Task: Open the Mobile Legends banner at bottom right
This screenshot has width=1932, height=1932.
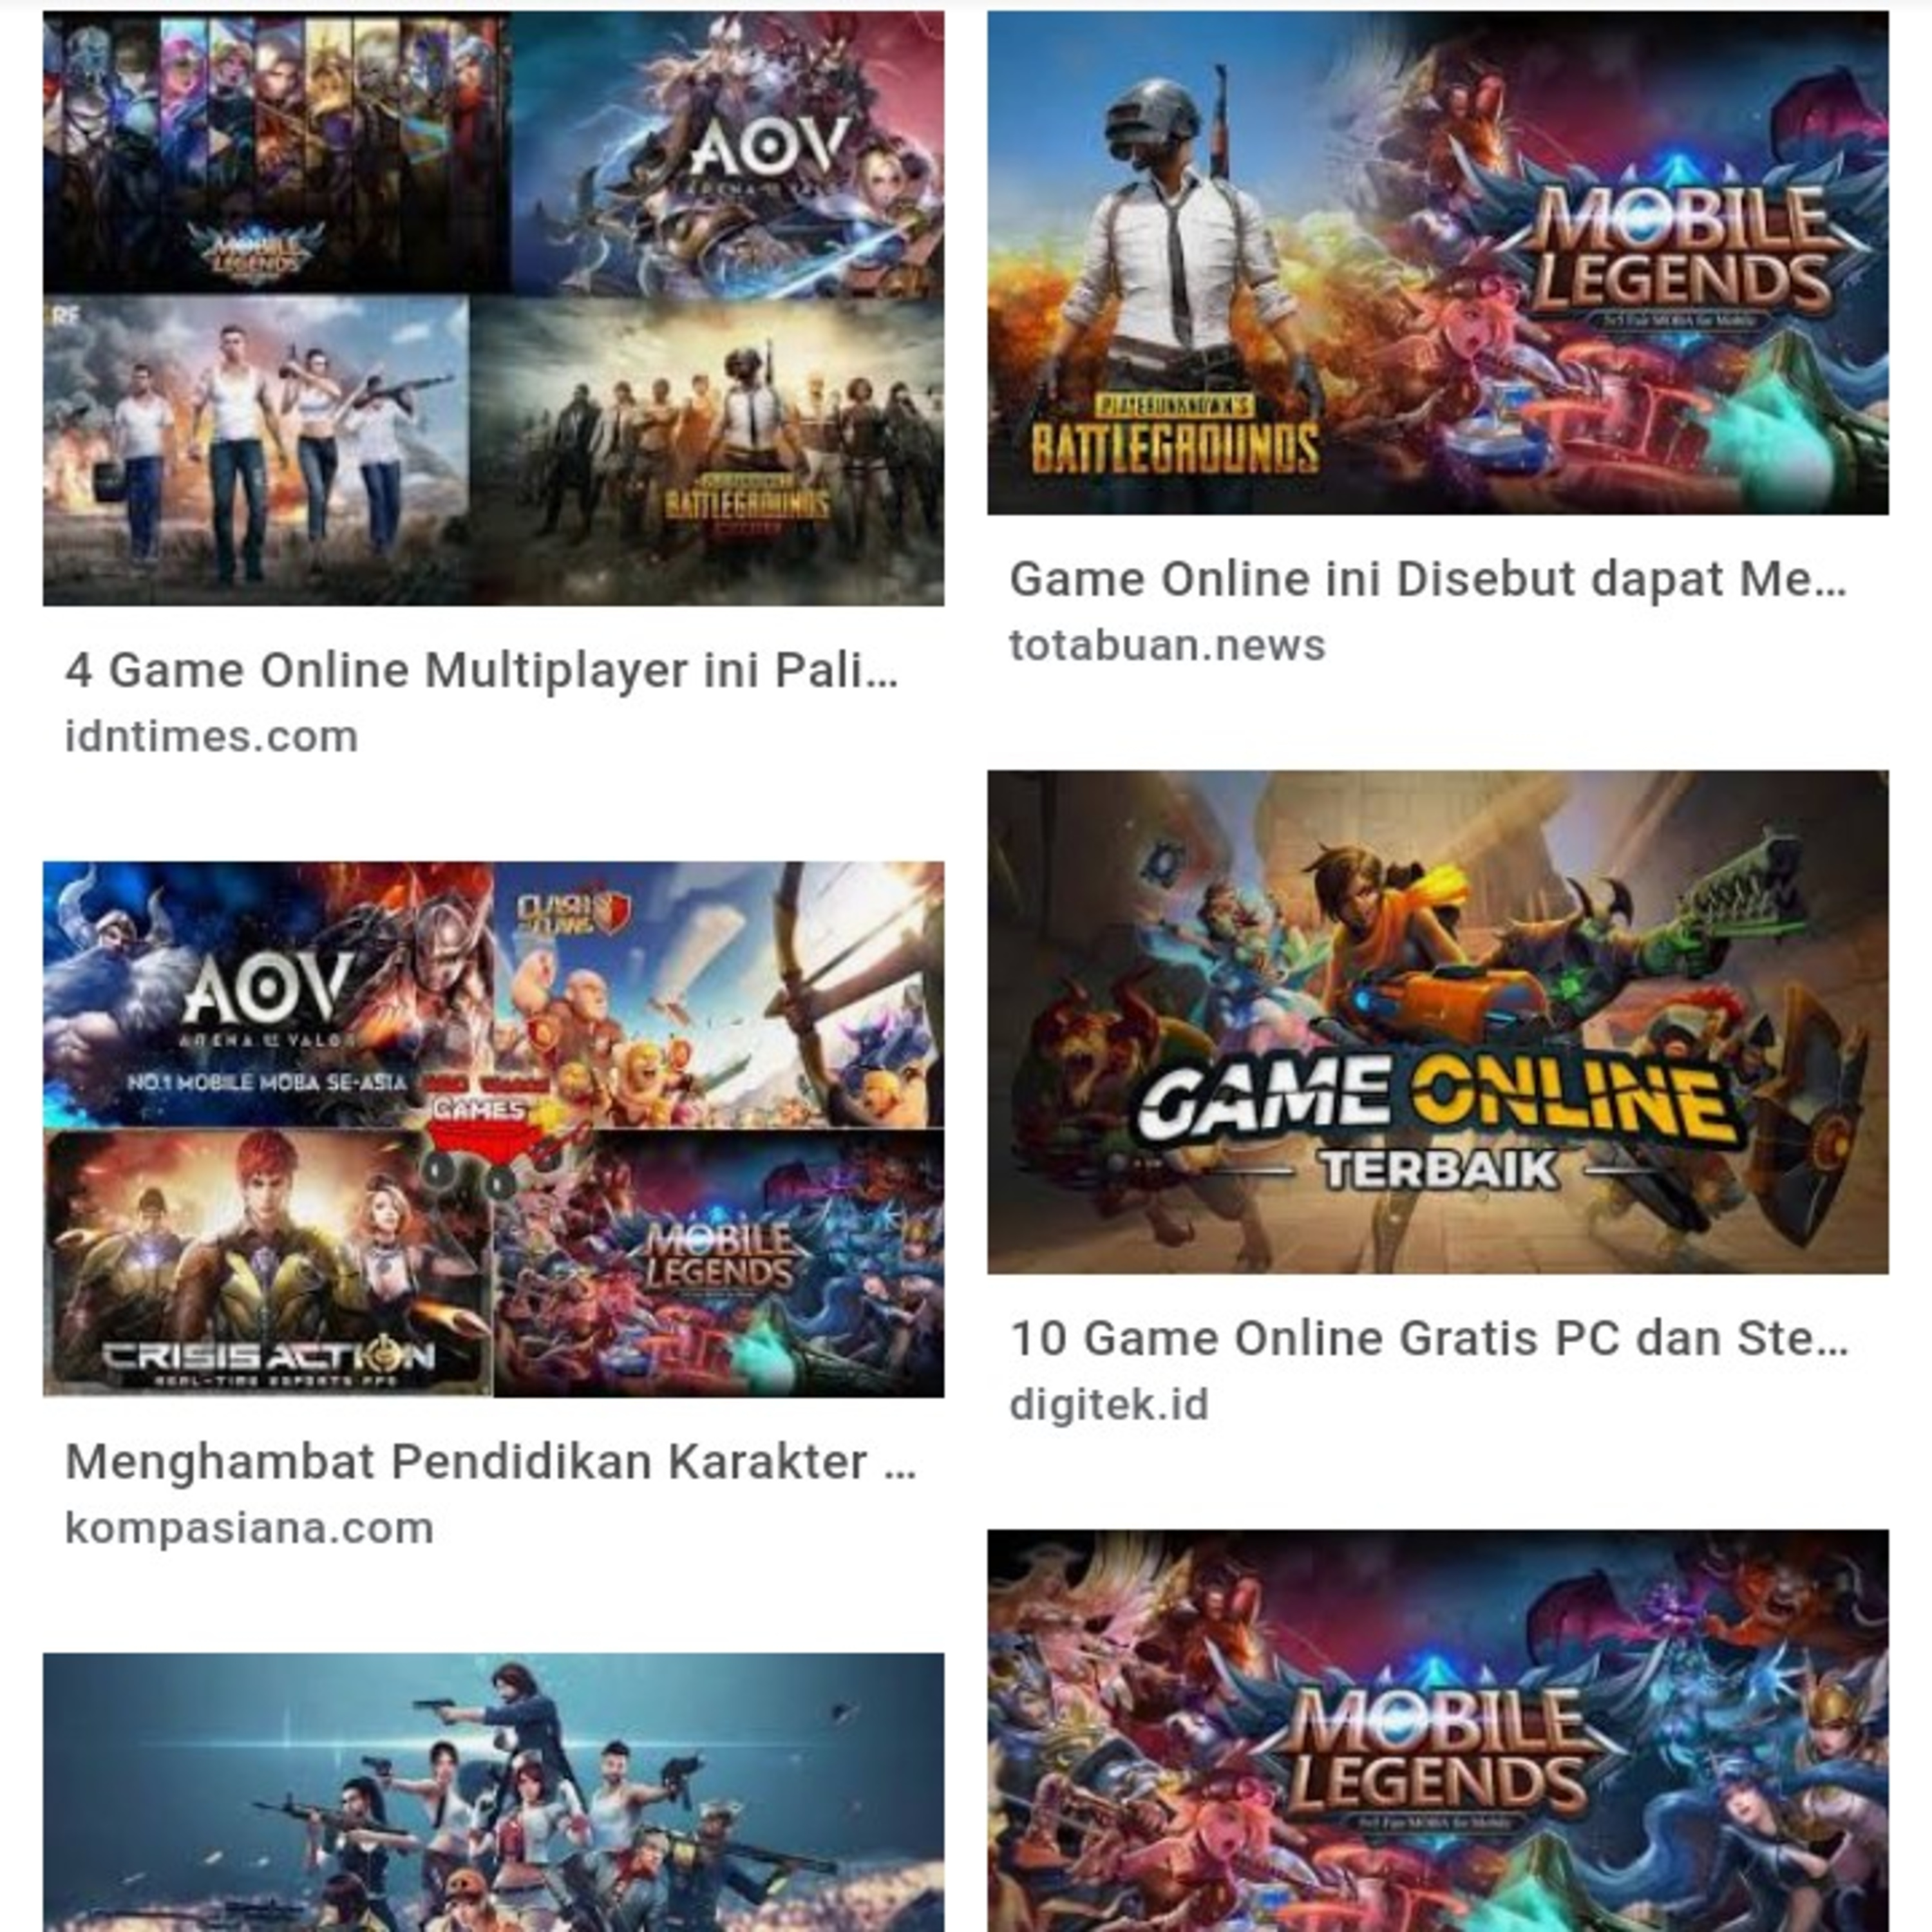Action: pyautogui.click(x=1438, y=1731)
